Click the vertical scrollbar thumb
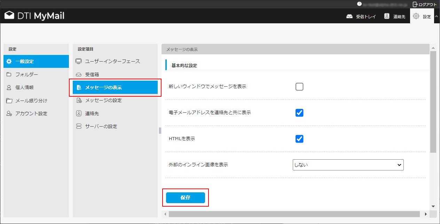440x224 pixels. 433,102
